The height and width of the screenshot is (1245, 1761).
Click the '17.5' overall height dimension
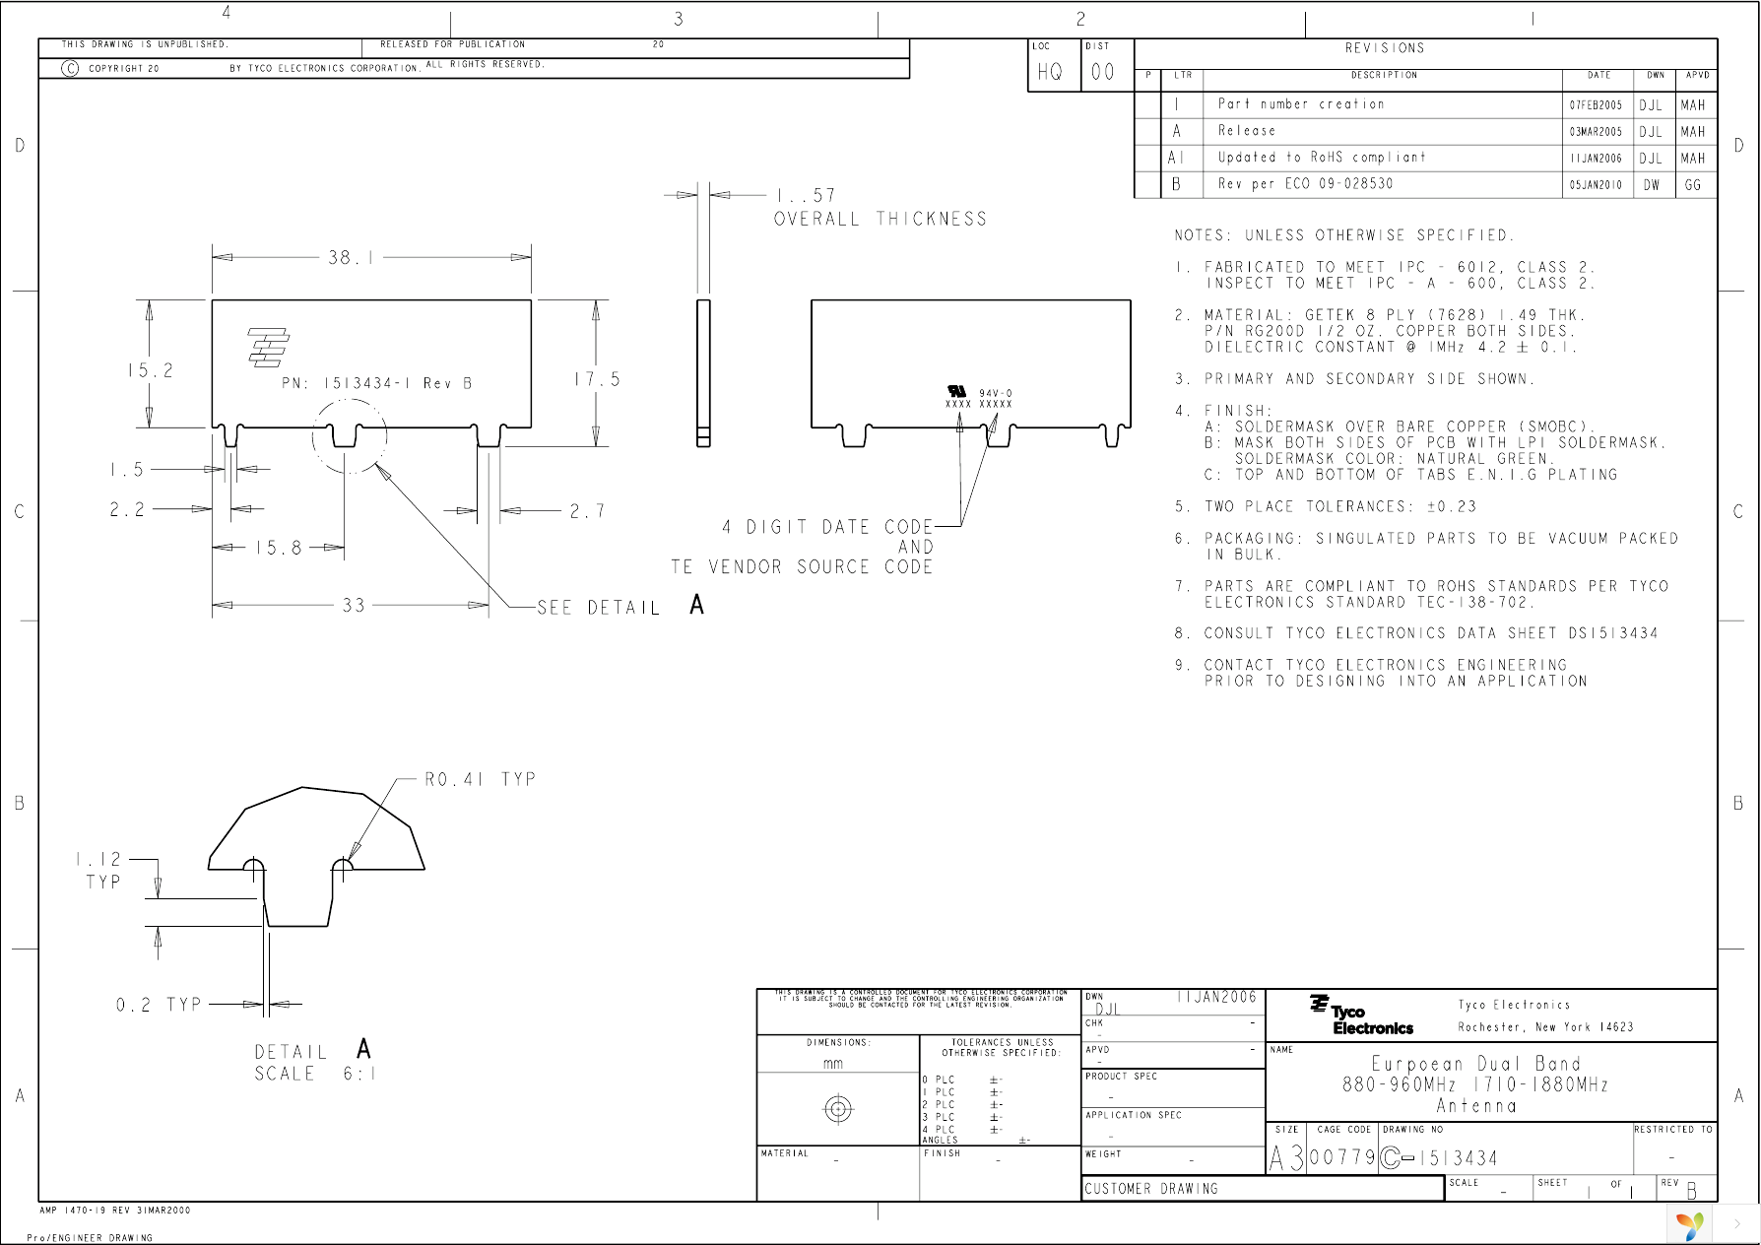point(597,379)
